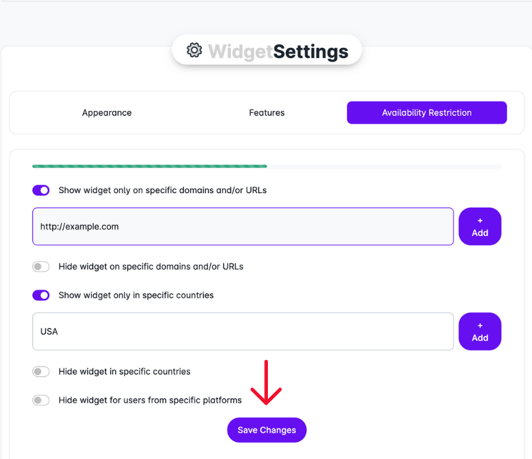
Task: Select the Availability Restriction tab
Action: tap(427, 113)
